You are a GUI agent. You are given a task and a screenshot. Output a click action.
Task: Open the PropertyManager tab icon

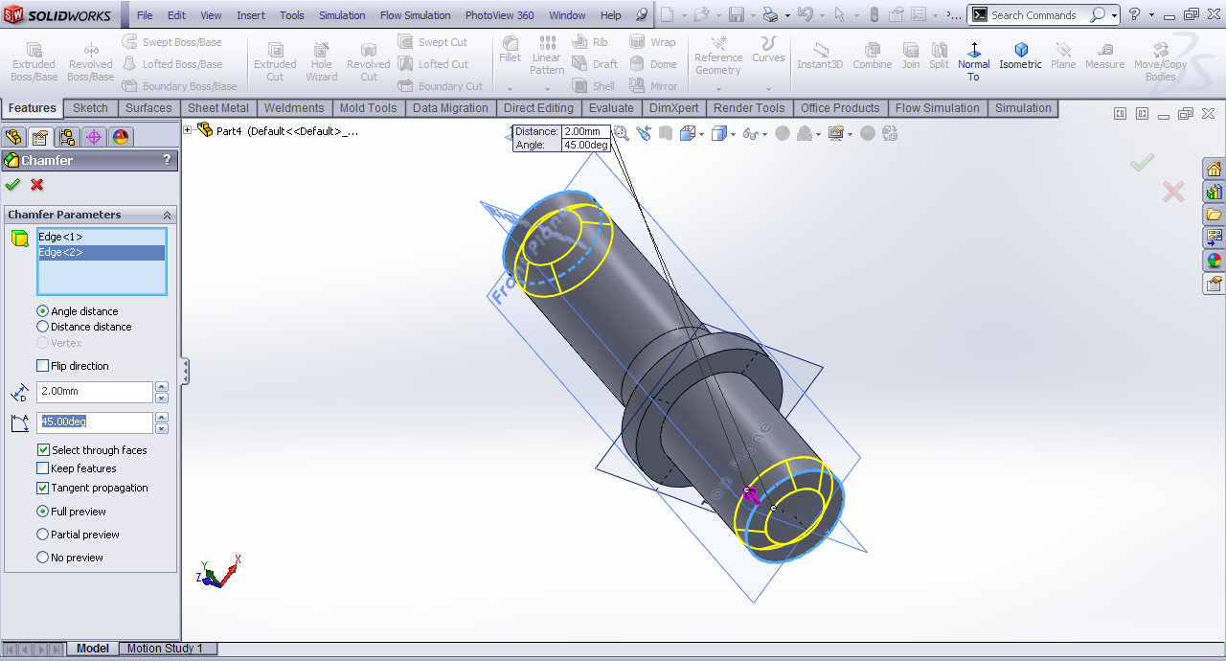[x=39, y=137]
